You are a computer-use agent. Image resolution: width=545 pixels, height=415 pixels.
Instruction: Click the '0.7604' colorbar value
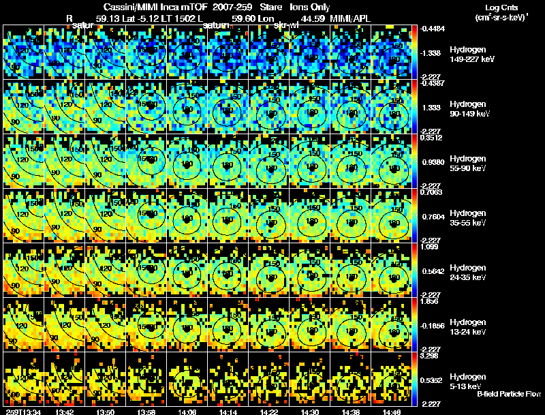pos(433,217)
